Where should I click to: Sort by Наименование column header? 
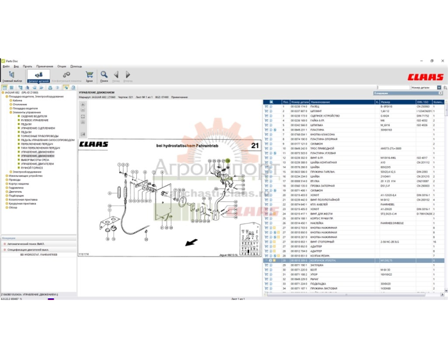(342, 102)
